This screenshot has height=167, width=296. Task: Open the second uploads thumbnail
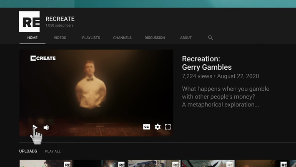click(100, 163)
